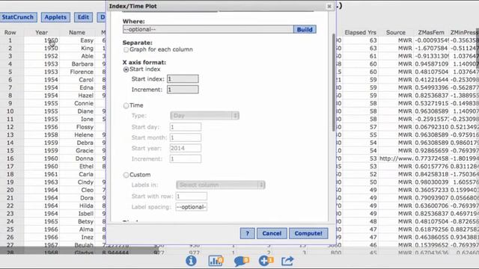Viewport: 479px width, 269px height.
Task: Click the Elapsed Yrs cell 61
Action: coord(373,56)
